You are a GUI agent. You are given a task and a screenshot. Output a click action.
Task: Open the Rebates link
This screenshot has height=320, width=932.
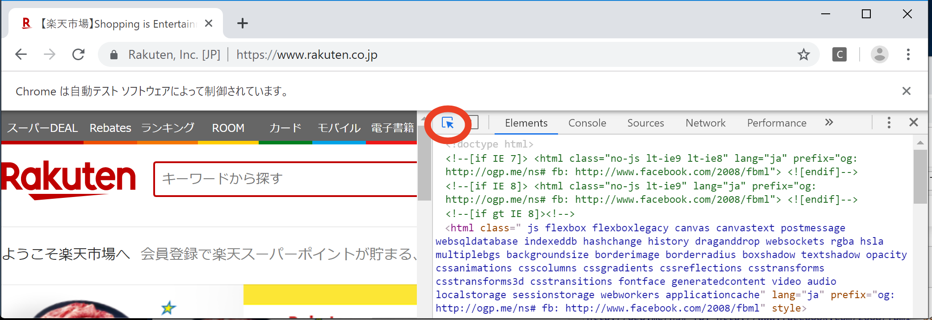[x=110, y=128]
